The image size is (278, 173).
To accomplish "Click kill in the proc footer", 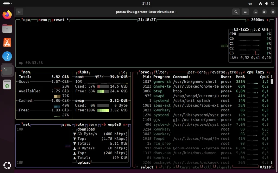I will coord(208,167).
